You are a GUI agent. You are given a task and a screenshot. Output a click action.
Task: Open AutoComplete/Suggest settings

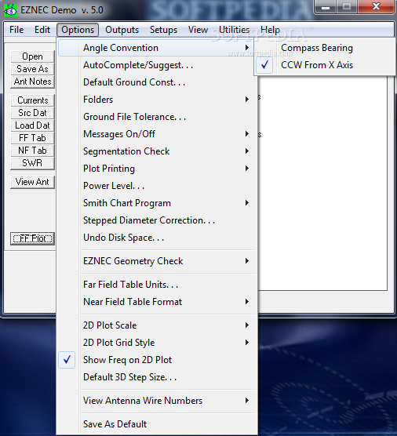click(x=157, y=65)
